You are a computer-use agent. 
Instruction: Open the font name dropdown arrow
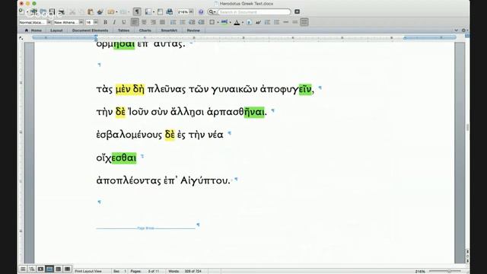pos(81,22)
